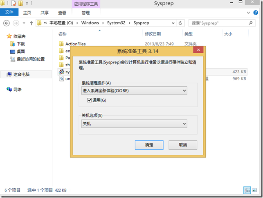263x198 pixels.
Task: Open the Explorer help icon
Action: point(256,13)
